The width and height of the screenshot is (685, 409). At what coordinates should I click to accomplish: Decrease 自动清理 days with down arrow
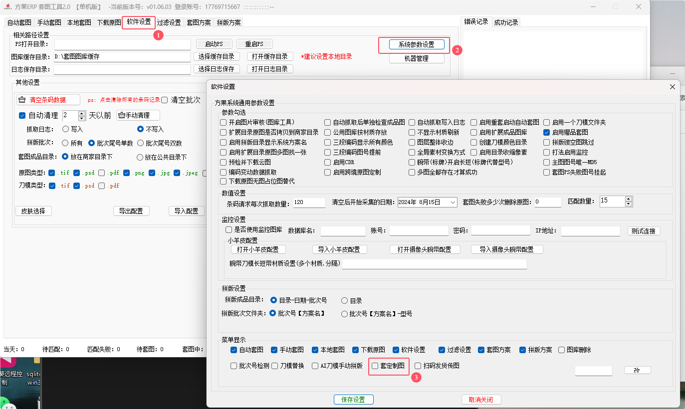click(x=82, y=118)
